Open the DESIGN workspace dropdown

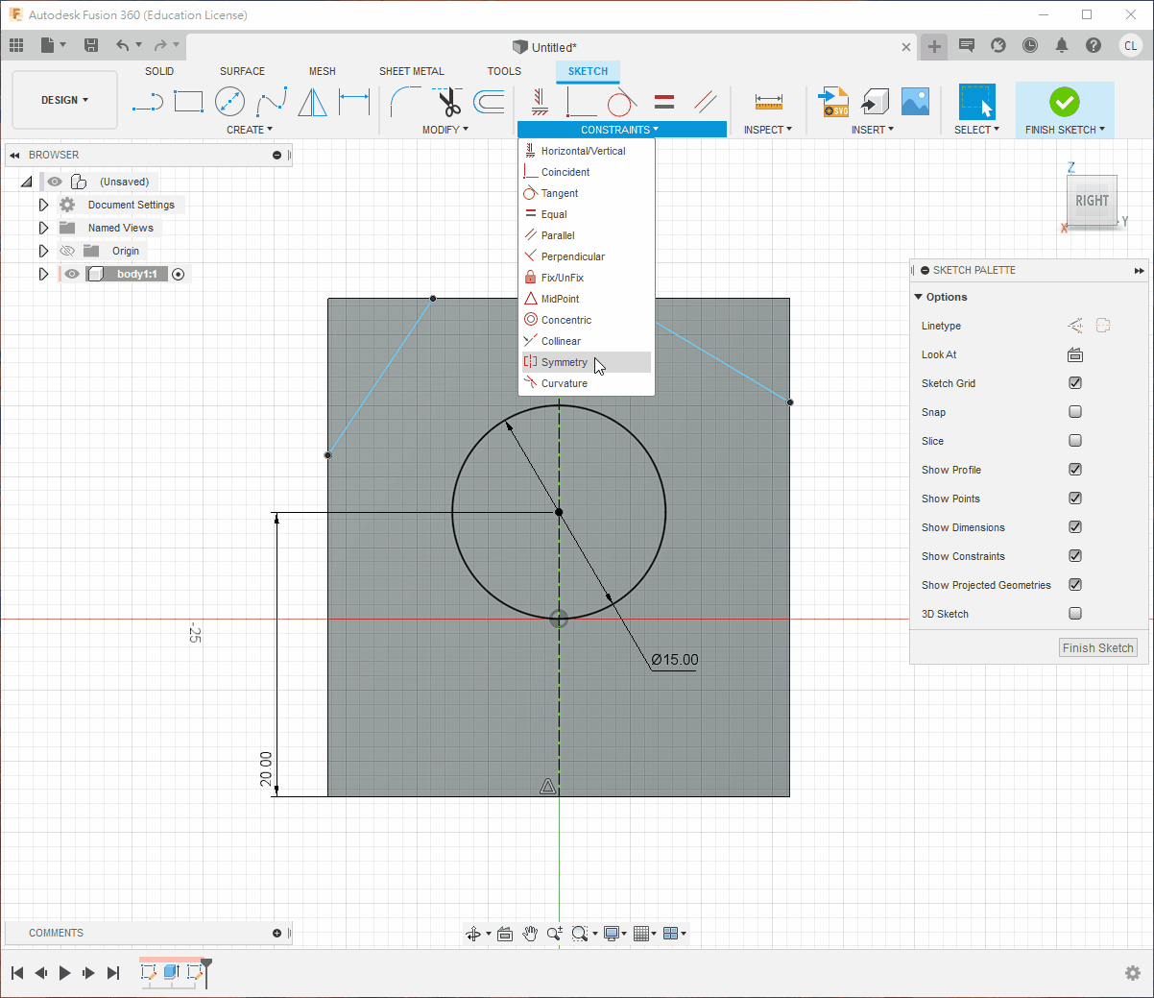coord(64,100)
